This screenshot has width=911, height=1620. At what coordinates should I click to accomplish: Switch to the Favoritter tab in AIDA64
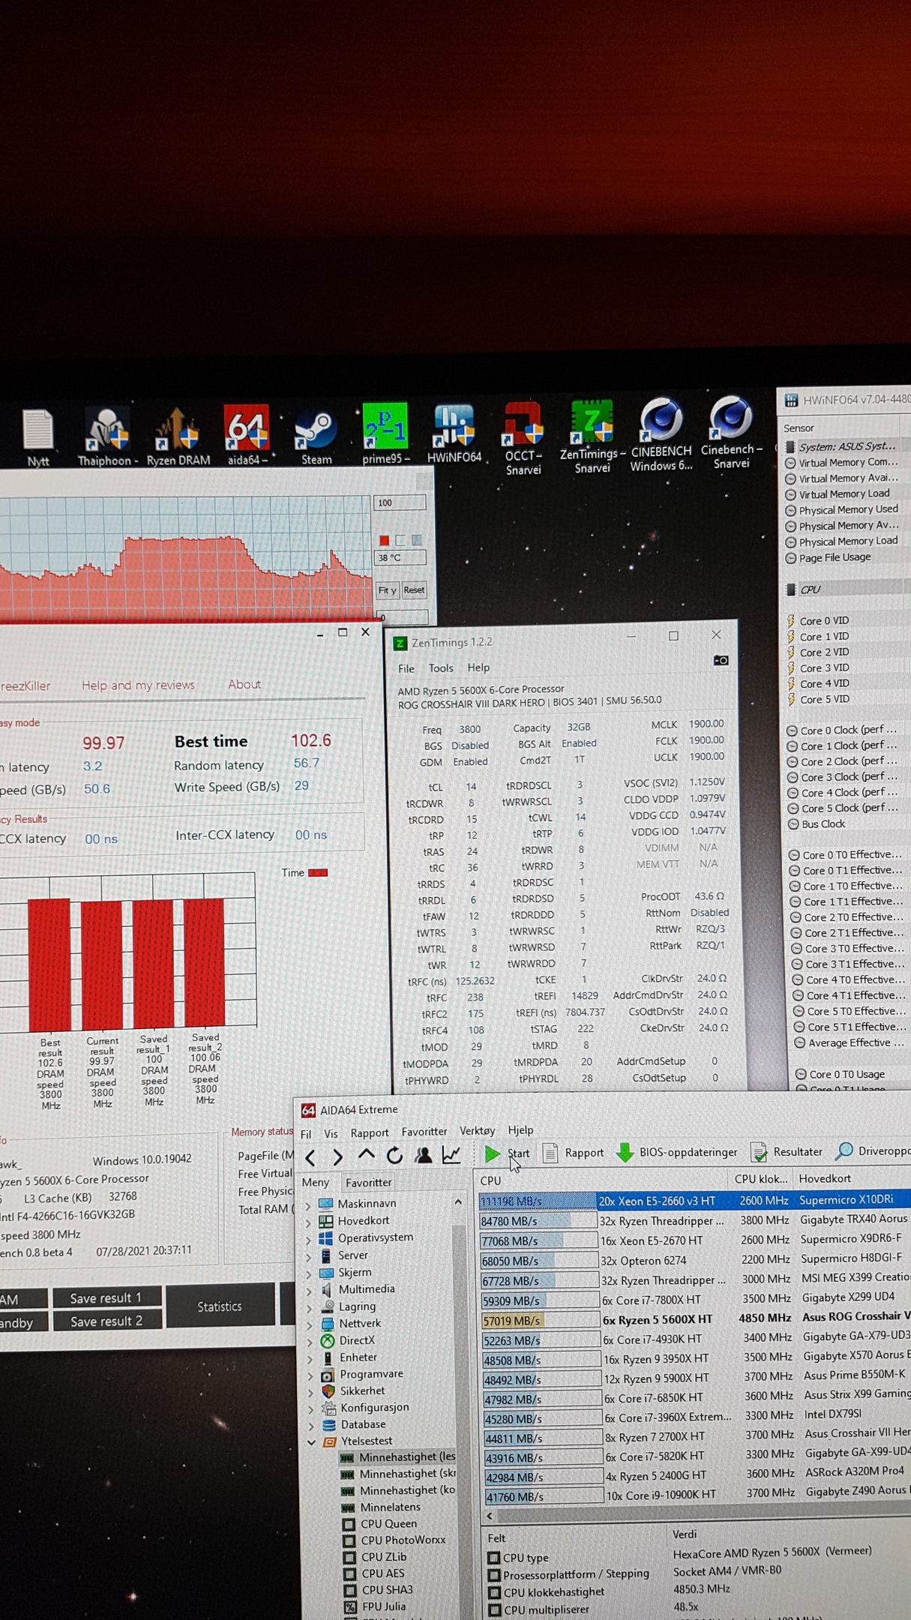click(368, 1183)
